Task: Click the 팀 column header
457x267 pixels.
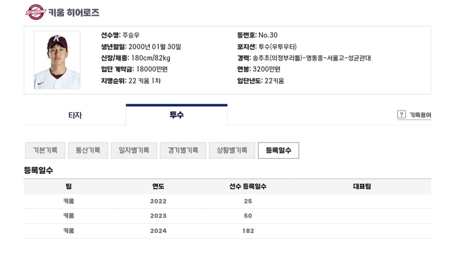Action: [x=69, y=186]
